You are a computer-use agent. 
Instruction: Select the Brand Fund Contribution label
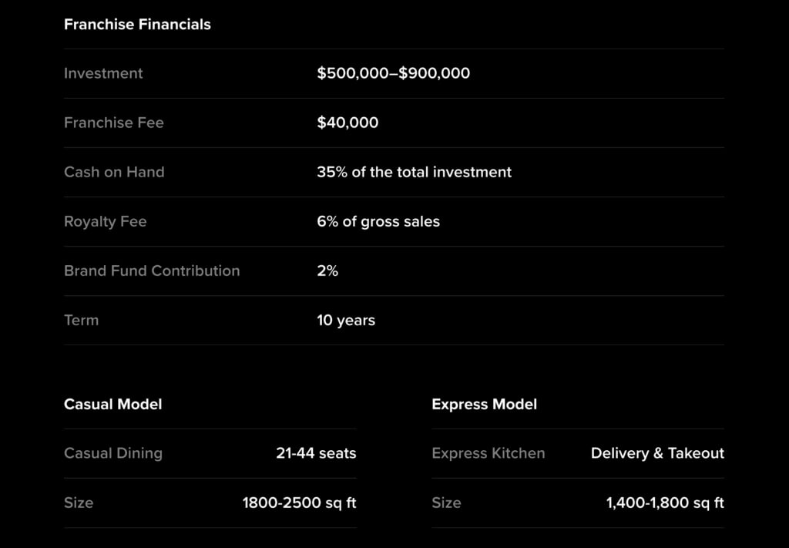152,271
